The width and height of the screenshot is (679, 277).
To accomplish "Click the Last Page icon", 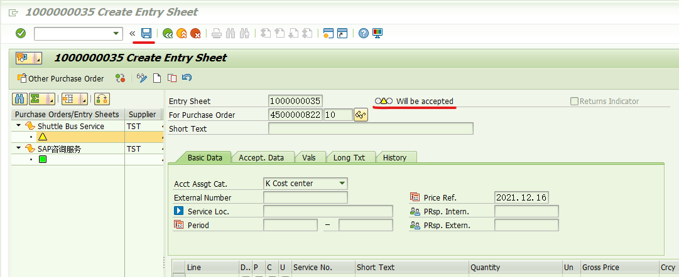I will click(307, 33).
